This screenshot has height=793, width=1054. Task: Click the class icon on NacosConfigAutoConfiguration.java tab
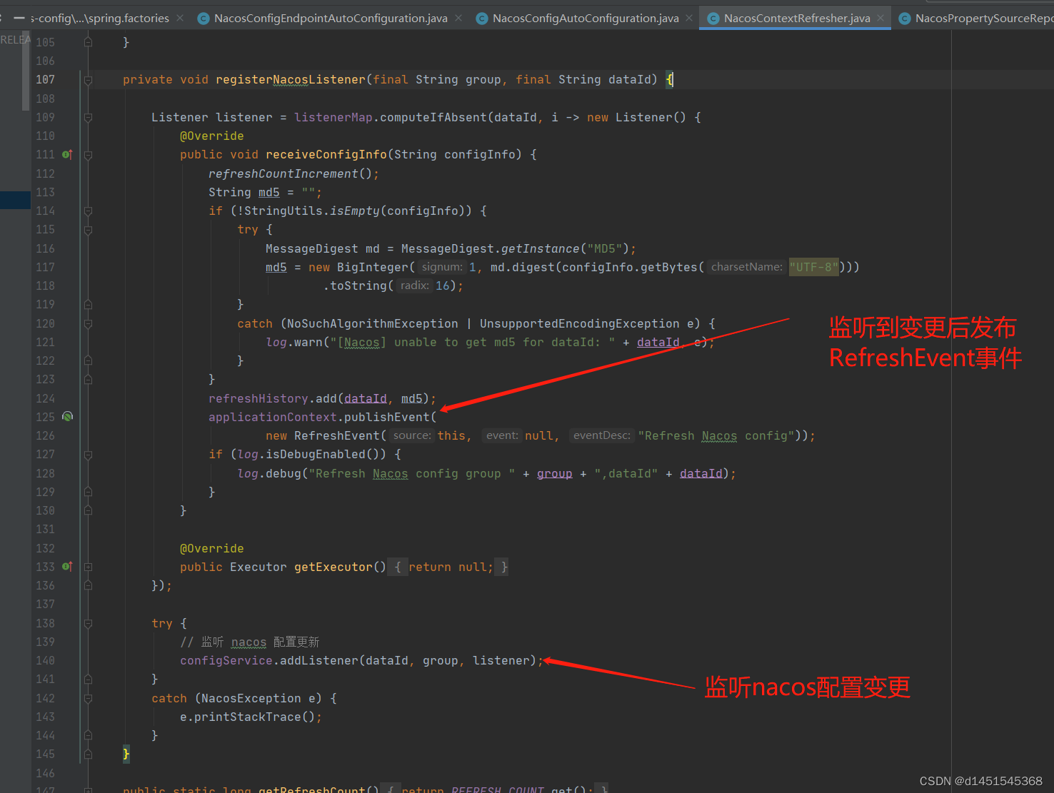tap(481, 19)
